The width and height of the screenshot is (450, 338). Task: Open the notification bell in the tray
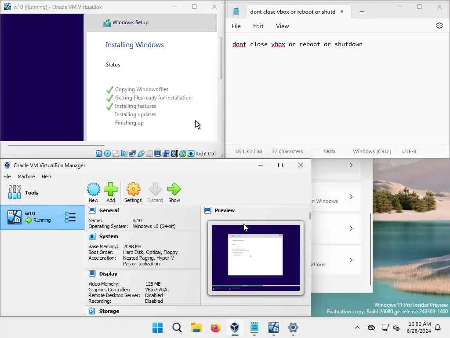(438, 327)
